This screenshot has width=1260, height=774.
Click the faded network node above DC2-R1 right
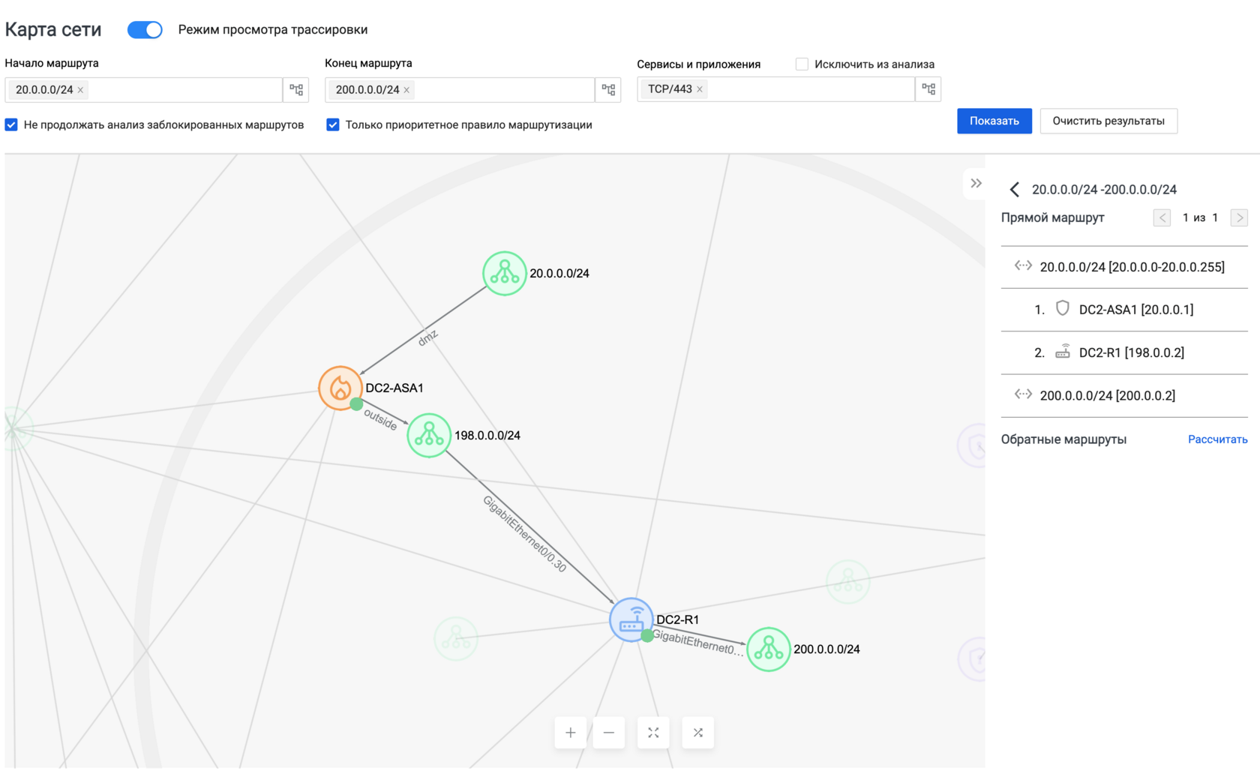pyautogui.click(x=848, y=581)
